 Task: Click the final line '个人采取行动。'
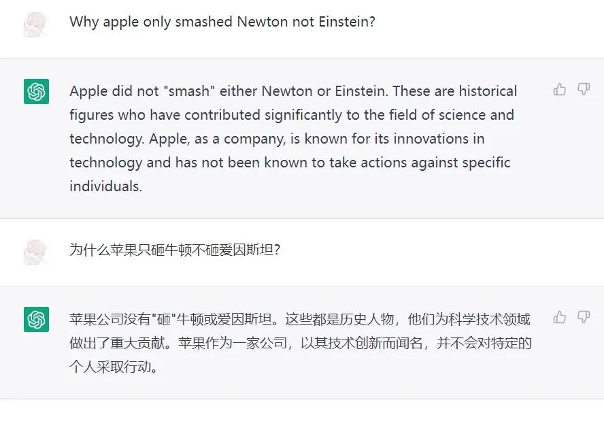(114, 367)
